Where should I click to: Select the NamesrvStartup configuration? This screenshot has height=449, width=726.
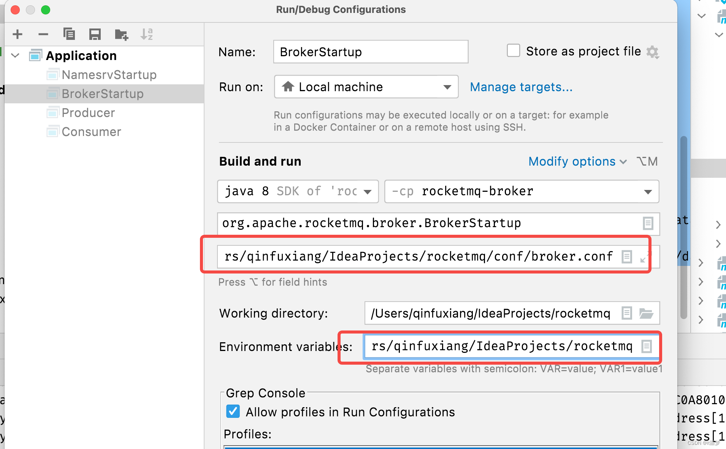(109, 75)
